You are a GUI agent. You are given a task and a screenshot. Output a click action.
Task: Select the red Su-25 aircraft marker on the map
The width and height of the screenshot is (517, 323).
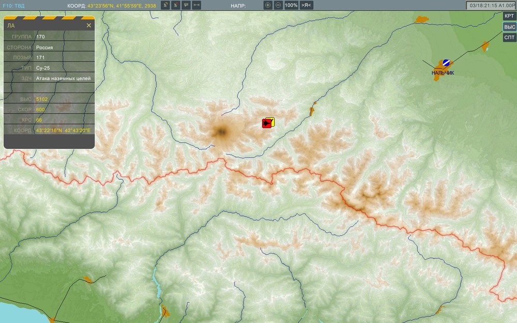pyautogui.click(x=266, y=124)
